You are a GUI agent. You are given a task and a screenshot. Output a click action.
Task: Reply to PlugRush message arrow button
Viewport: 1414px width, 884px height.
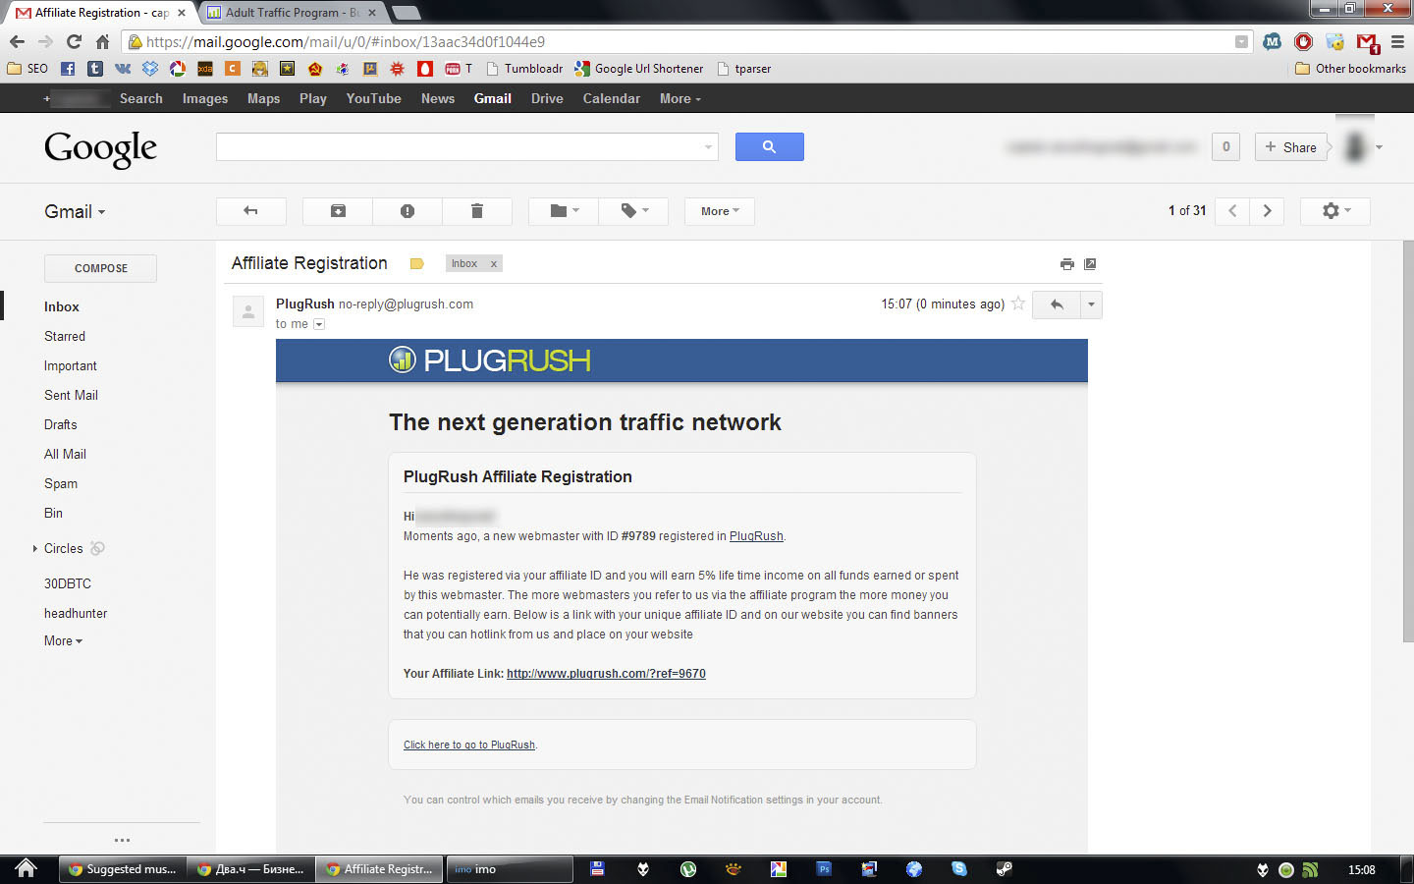[x=1057, y=304]
